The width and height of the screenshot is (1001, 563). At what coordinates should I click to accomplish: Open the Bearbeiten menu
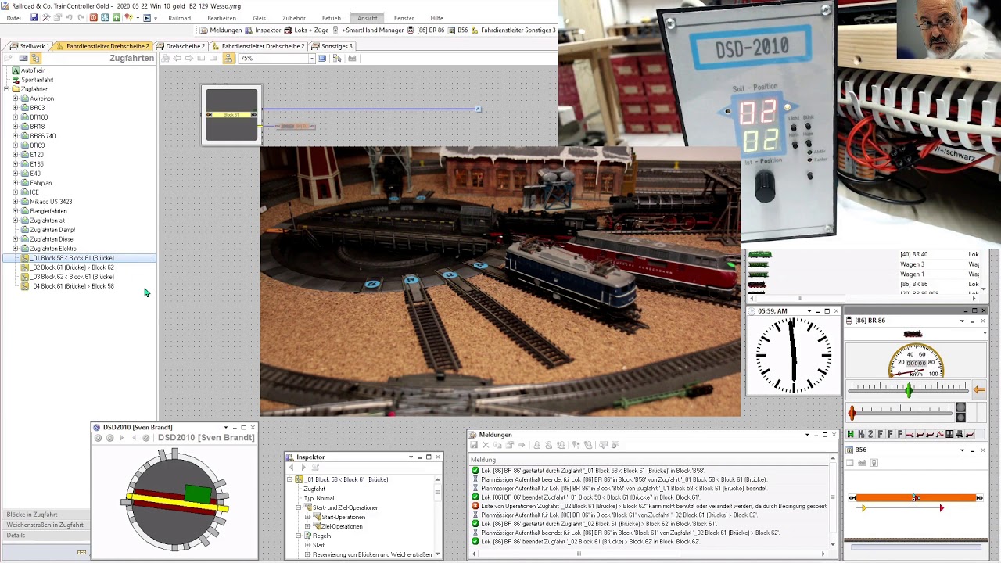221,18
